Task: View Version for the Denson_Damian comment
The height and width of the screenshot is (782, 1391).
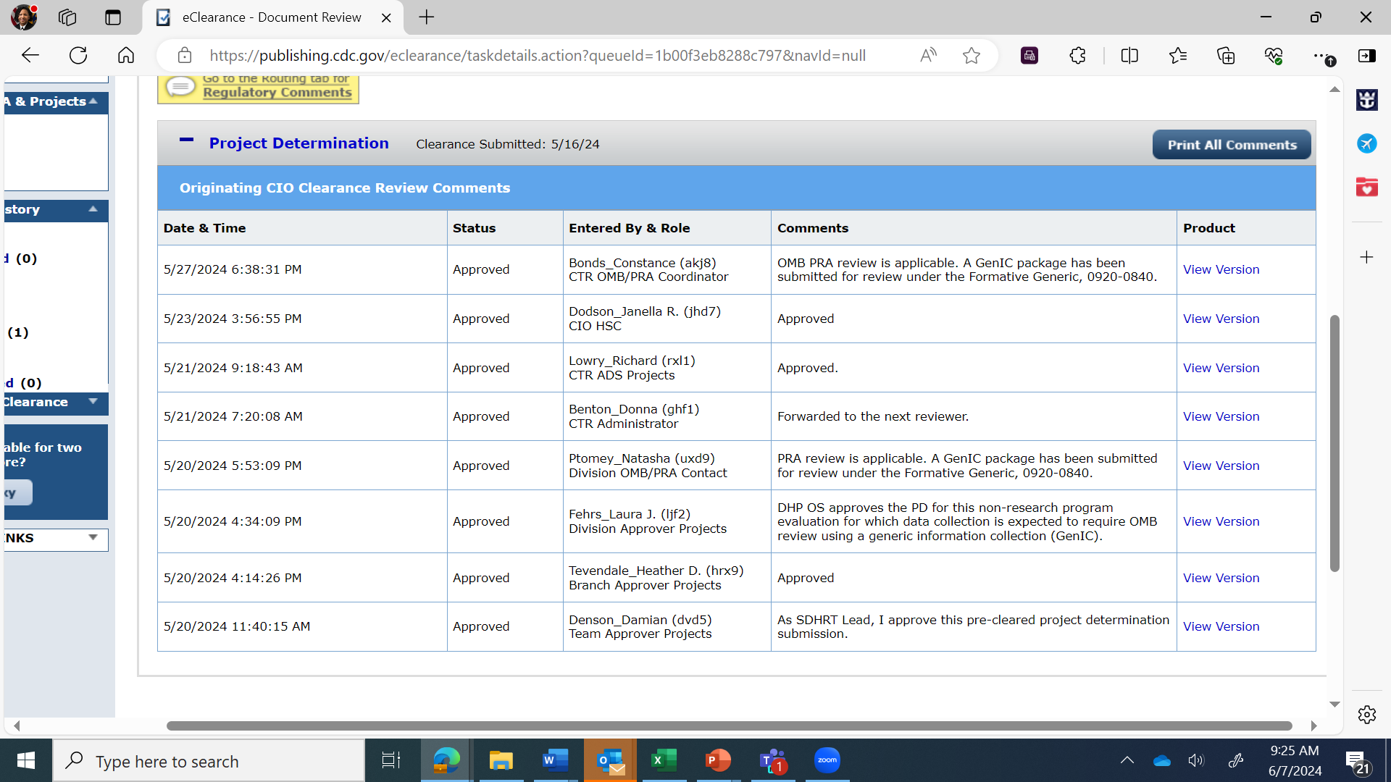Action: [x=1221, y=626]
